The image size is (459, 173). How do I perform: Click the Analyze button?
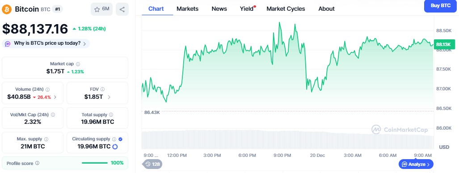click(416, 164)
